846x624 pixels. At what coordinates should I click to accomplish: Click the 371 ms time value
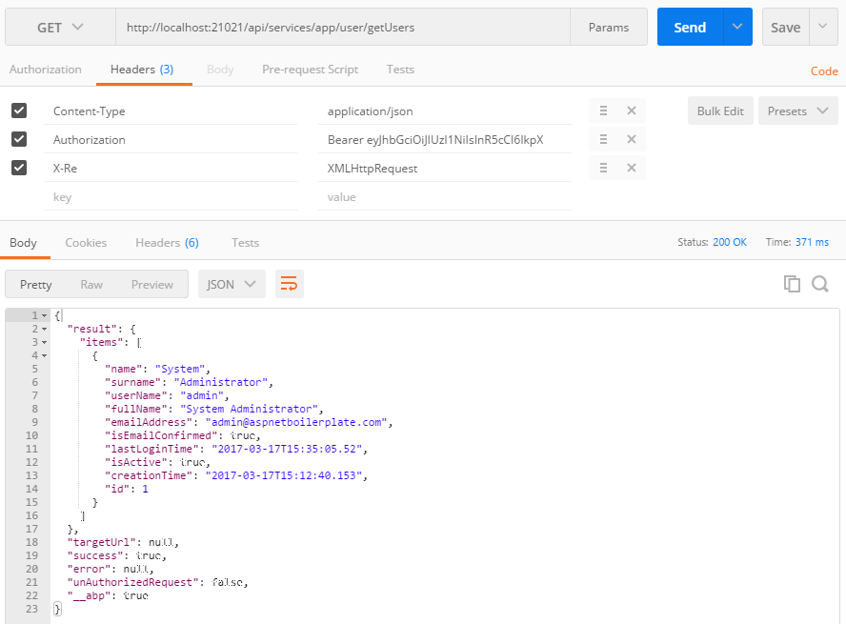812,242
